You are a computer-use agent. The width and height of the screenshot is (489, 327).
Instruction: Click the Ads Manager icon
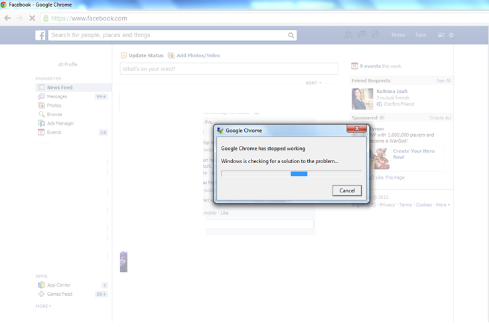pyautogui.click(x=41, y=123)
